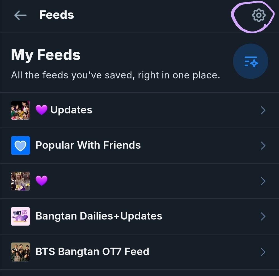Open the Popular With Friends feed
This screenshot has width=279, height=276.
(x=88, y=145)
